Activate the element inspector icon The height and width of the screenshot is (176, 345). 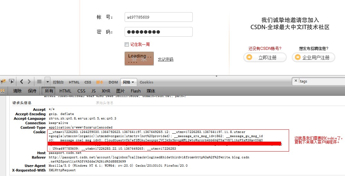click(12, 81)
